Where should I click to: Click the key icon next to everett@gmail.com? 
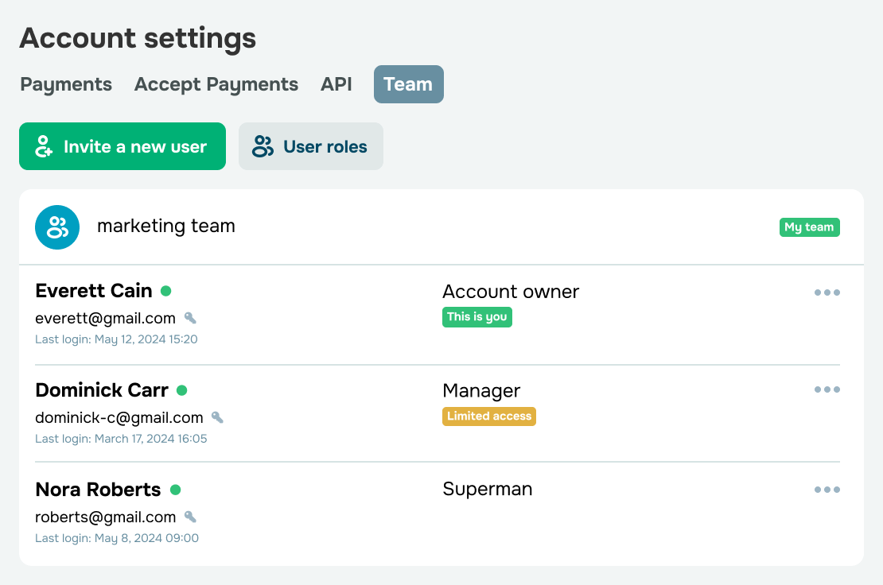[x=190, y=319]
